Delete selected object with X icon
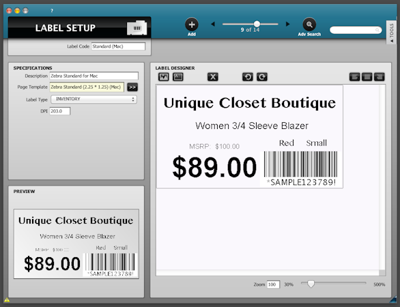Viewport: 400px width, 307px height. pos(213,76)
